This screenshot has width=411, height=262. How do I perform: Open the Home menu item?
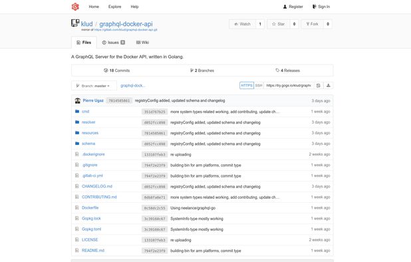(94, 7)
